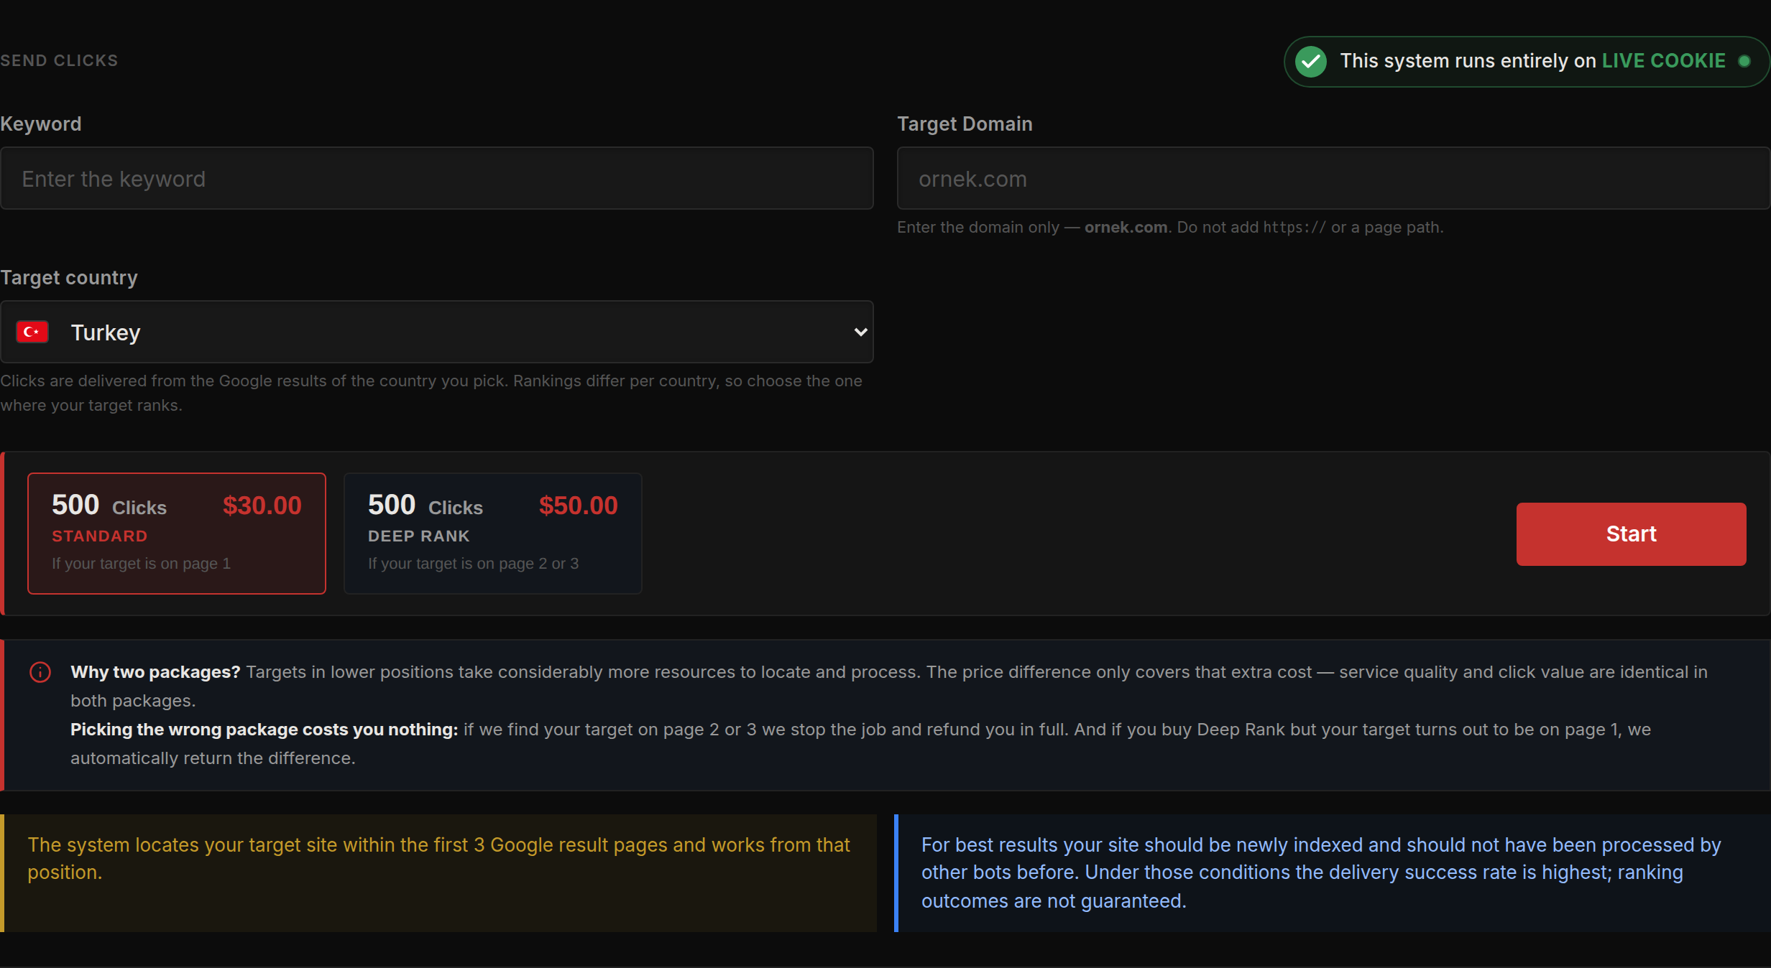
Task: Click the red info icon beside Why two packages
Action: click(40, 672)
